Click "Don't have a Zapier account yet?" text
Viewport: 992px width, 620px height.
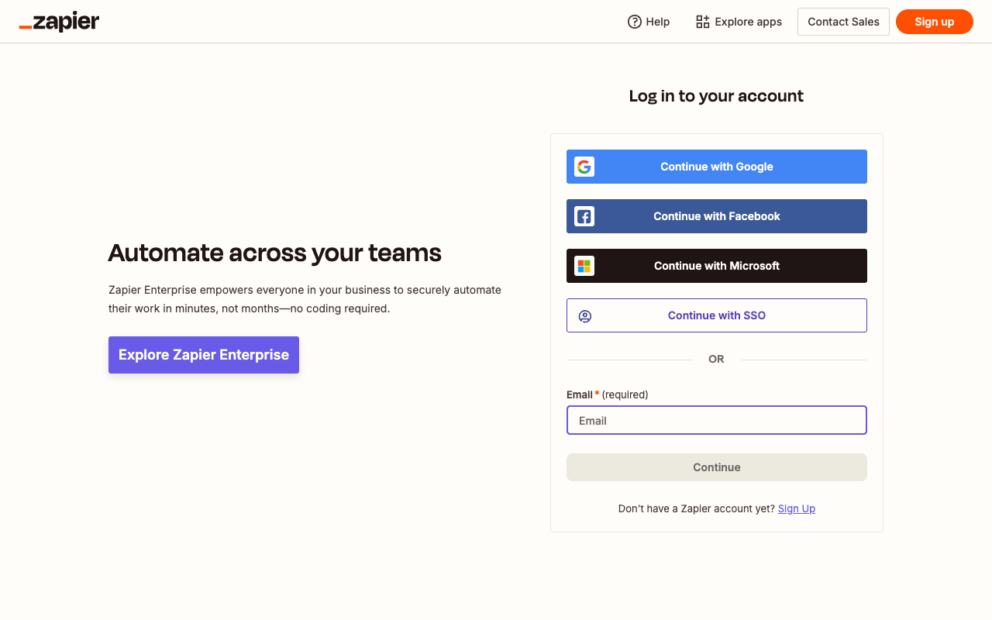(x=697, y=508)
